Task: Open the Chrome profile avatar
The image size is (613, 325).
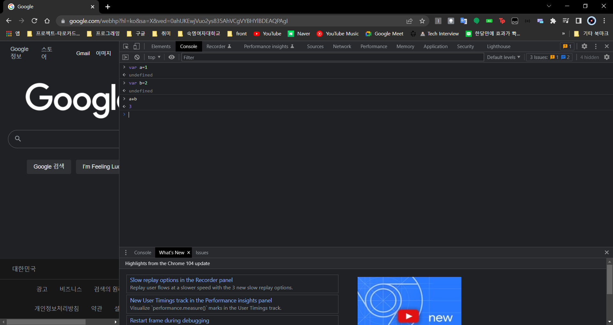Action: tap(592, 21)
